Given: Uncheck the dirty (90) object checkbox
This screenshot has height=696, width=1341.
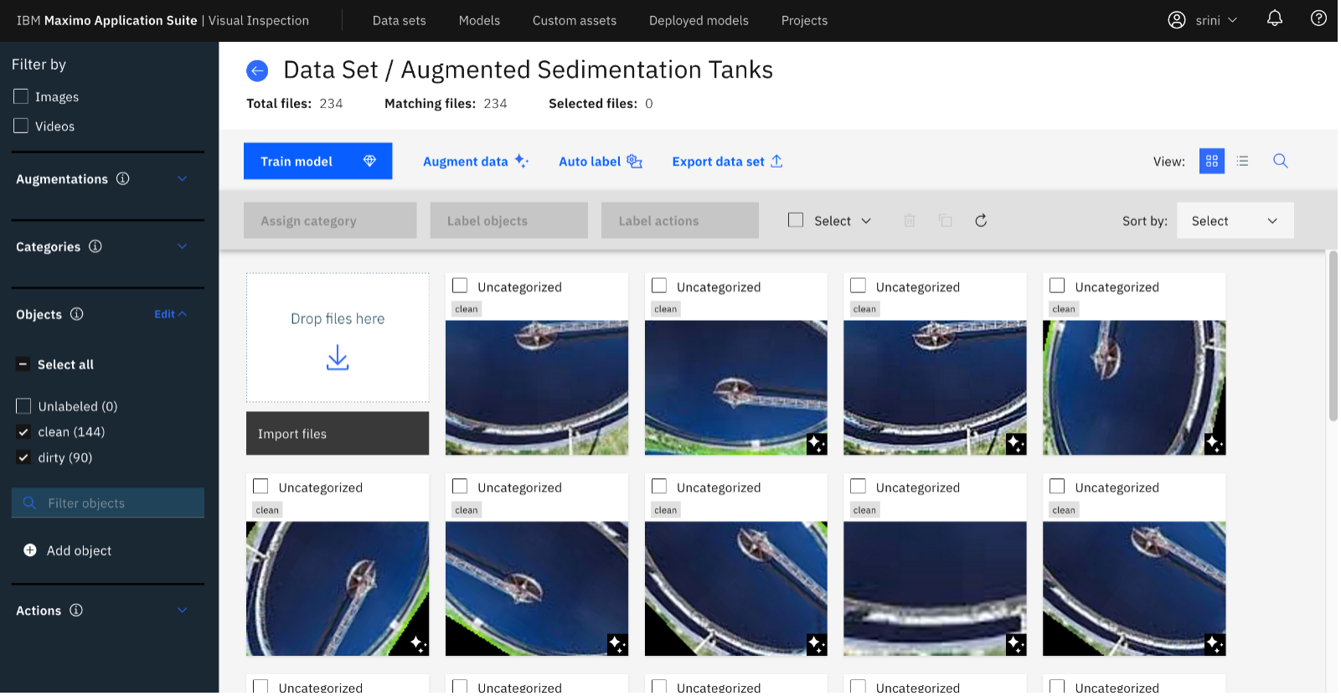Looking at the screenshot, I should click(23, 457).
